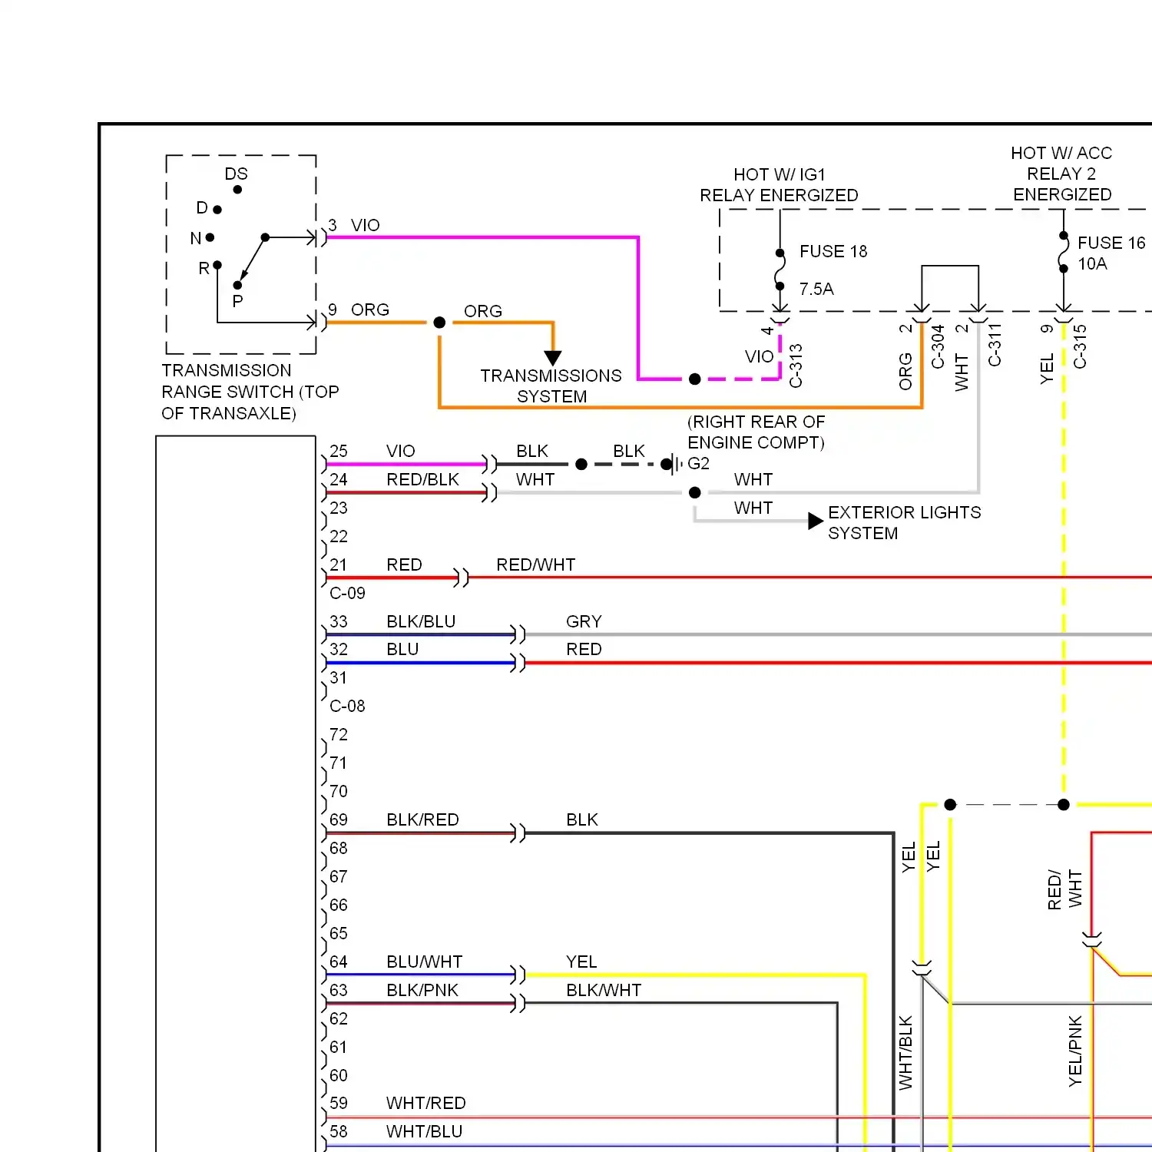Click pin number '22'
Screen dimensions: 1152x1152
click(x=339, y=536)
